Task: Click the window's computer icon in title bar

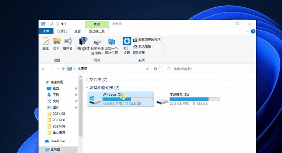Action: tap(43, 24)
